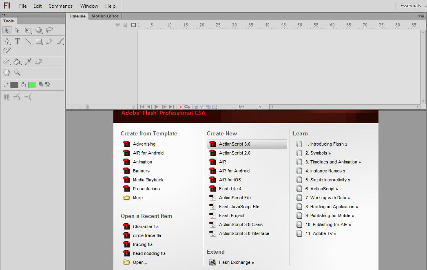This screenshot has width=427, height=270.
Task: Open the Edit menu
Action: click(38, 6)
